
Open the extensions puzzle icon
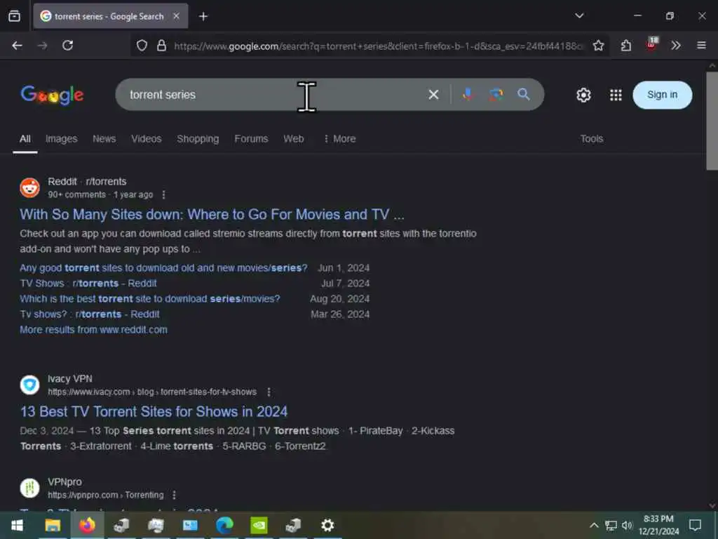tap(626, 46)
